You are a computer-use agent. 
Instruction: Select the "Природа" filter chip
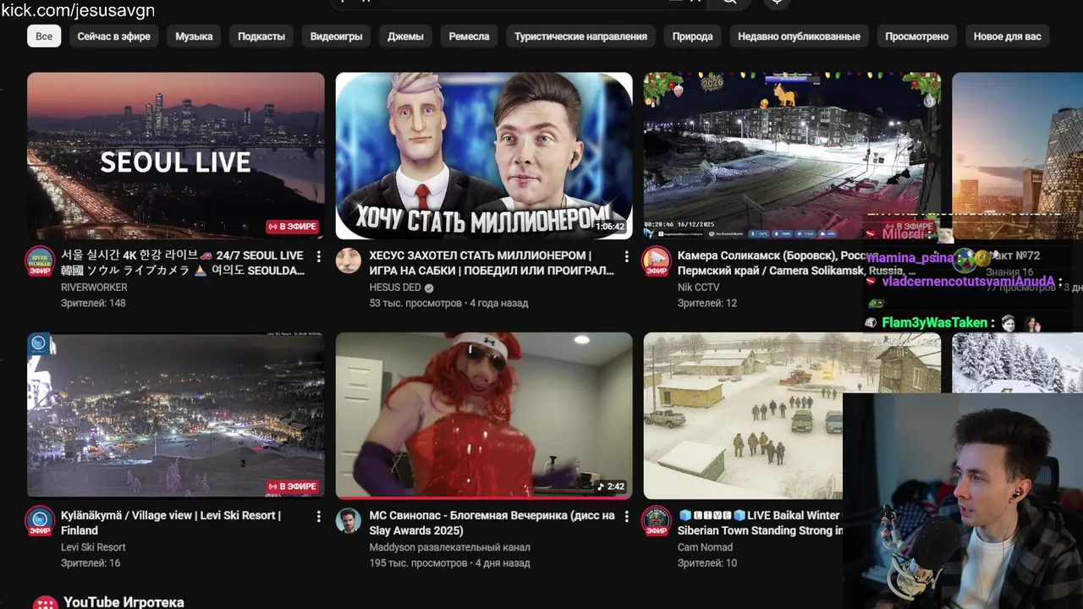point(692,36)
